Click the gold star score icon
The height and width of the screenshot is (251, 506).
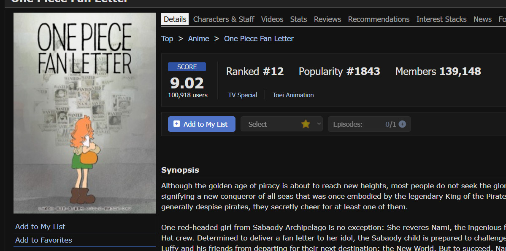306,124
